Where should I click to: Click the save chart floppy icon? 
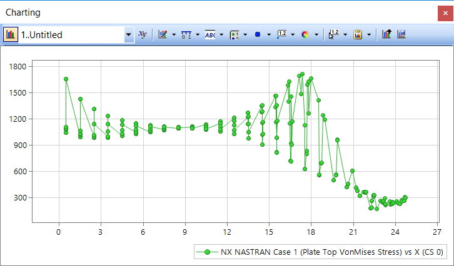[401, 35]
